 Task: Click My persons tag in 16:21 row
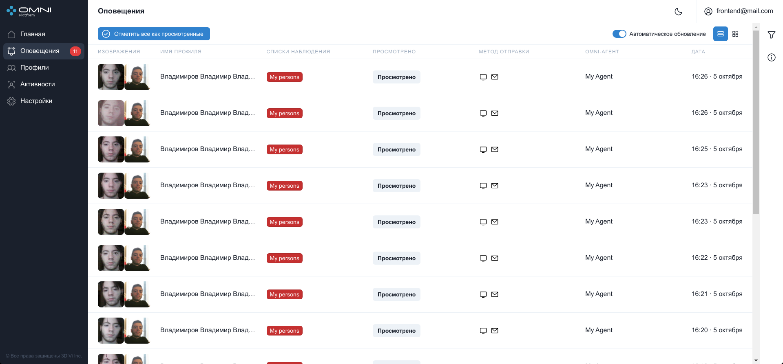point(285,294)
